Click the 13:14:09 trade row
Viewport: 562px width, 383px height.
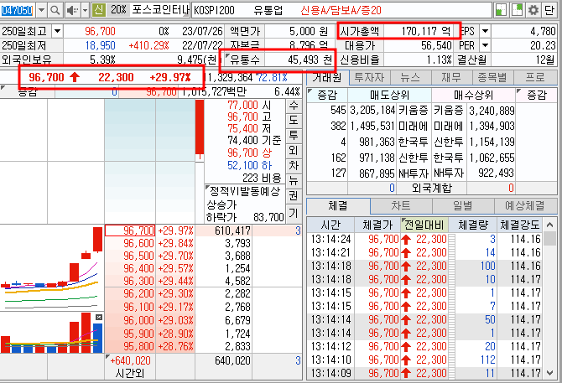(425, 373)
